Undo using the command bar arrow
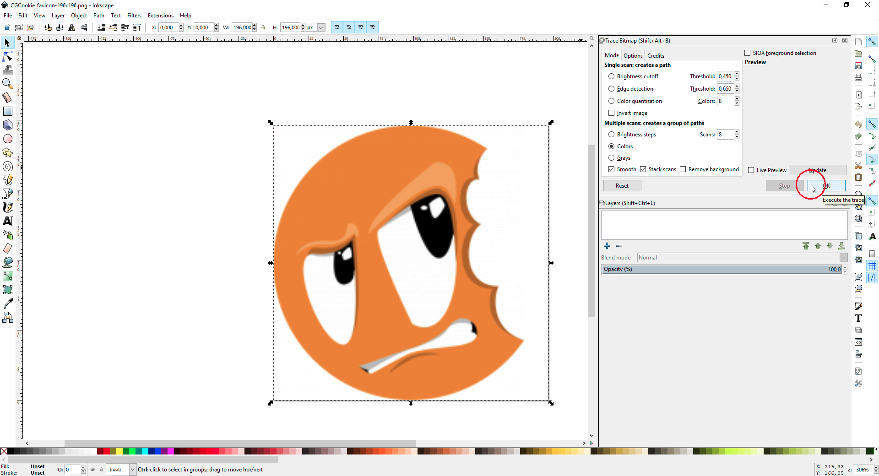This screenshot has width=879, height=476. pos(858,124)
